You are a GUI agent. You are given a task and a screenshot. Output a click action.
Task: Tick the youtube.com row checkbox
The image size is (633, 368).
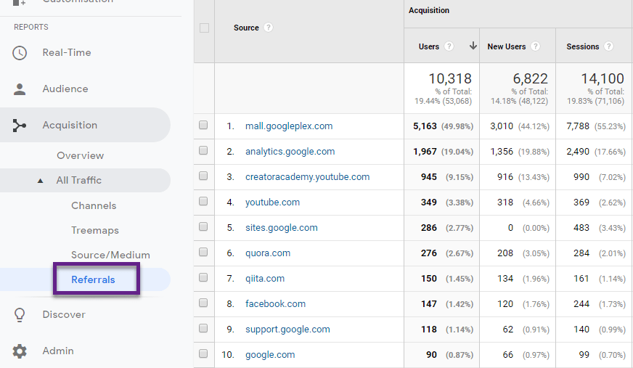tap(203, 201)
